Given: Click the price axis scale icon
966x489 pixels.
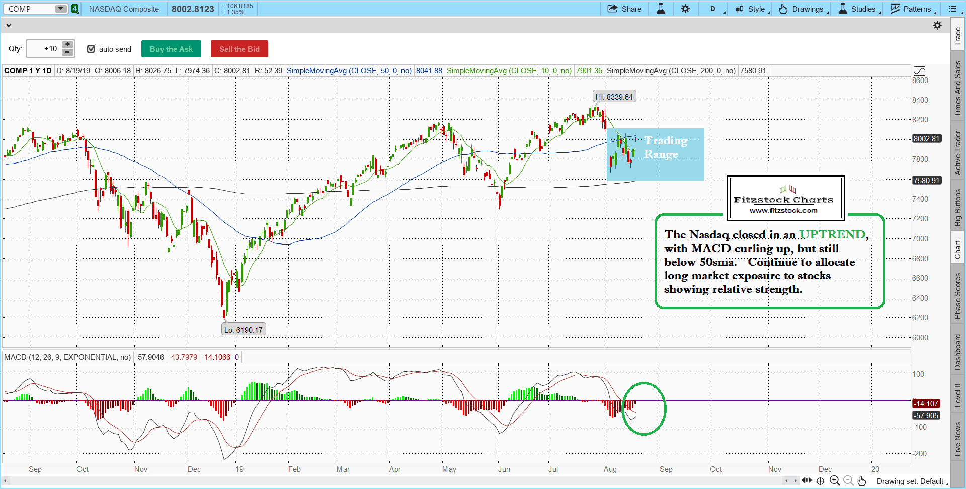Looking at the screenshot, I should pos(919,71).
